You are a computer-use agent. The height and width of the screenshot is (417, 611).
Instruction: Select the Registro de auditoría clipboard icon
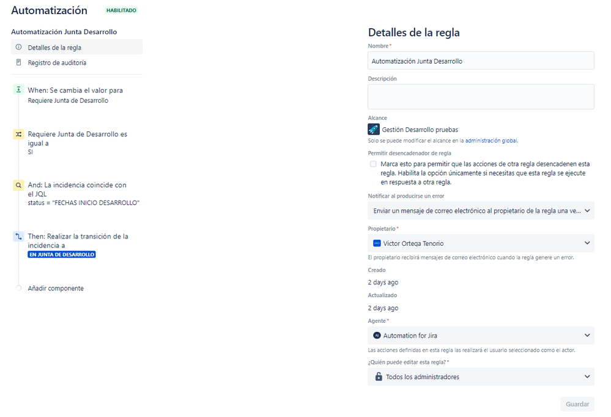coord(18,62)
